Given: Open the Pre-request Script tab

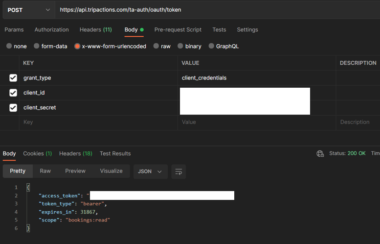Looking at the screenshot, I should 178,29.
